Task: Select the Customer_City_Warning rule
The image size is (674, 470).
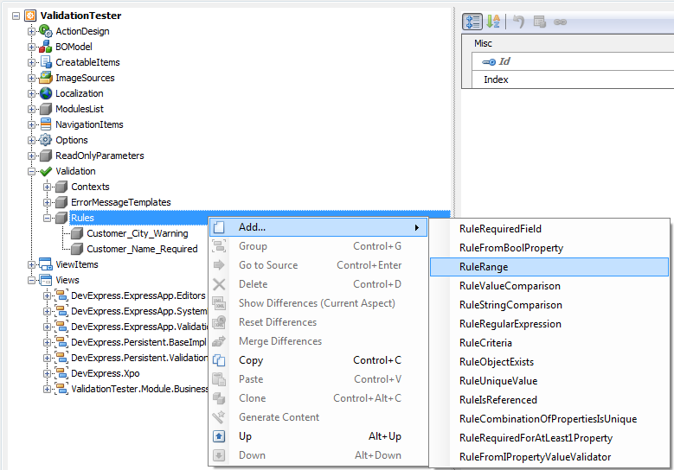Action: click(x=138, y=233)
